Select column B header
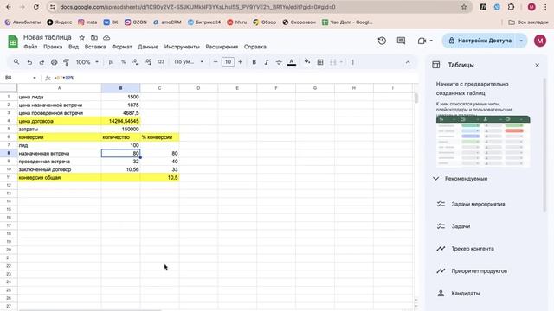The width and height of the screenshot is (554, 311). pyautogui.click(x=120, y=88)
